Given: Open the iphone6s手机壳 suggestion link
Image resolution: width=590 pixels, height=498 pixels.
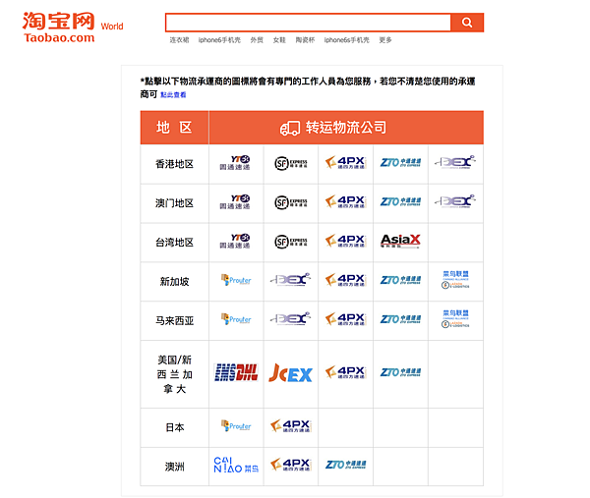Looking at the screenshot, I should (346, 40).
